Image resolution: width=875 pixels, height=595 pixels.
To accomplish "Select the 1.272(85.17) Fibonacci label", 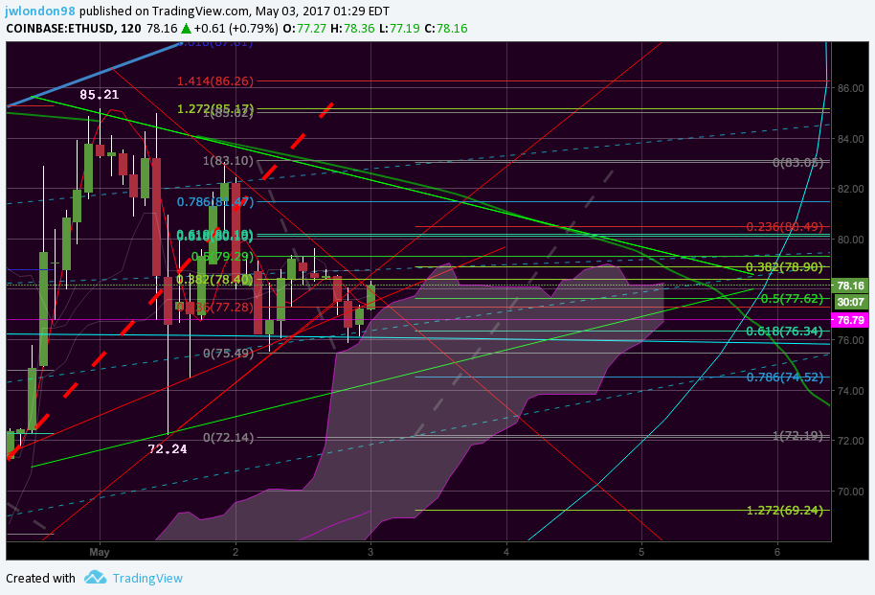I will (x=215, y=108).
